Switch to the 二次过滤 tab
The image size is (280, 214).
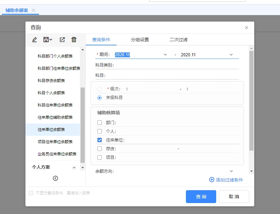point(179,40)
